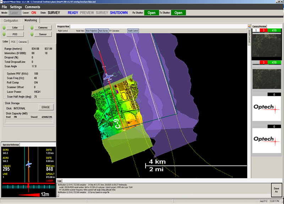Image resolution: width=284 pixels, height=204 pixels.
Task: Click the green Lidar status indicator light
Action: coord(4,28)
